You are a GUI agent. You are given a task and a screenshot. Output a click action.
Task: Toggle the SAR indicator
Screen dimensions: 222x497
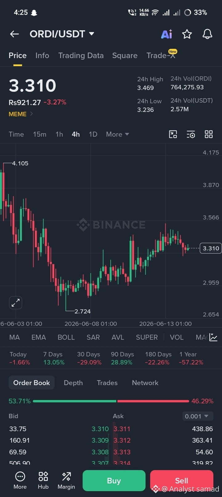pyautogui.click(x=93, y=337)
